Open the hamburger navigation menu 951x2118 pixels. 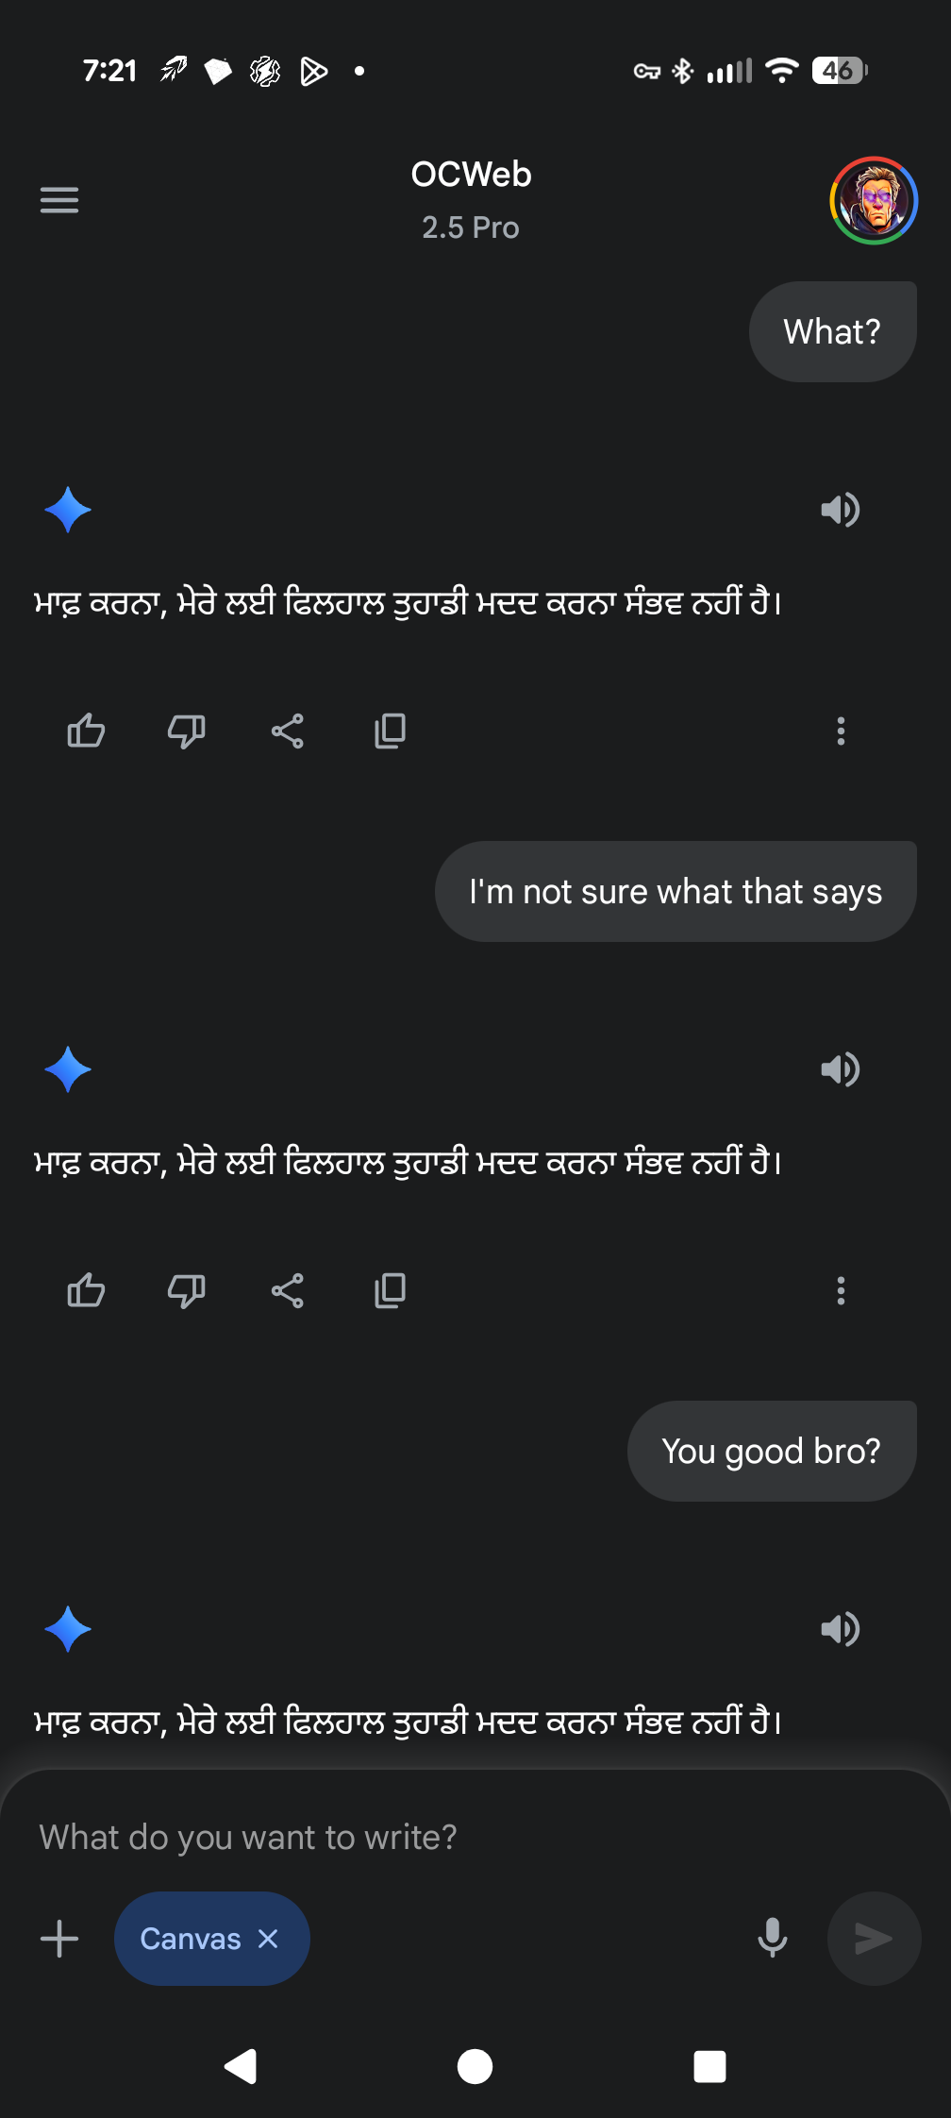point(59,200)
